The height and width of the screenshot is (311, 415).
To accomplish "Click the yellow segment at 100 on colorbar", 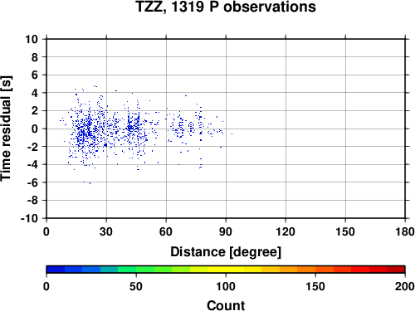I will tap(226, 270).
